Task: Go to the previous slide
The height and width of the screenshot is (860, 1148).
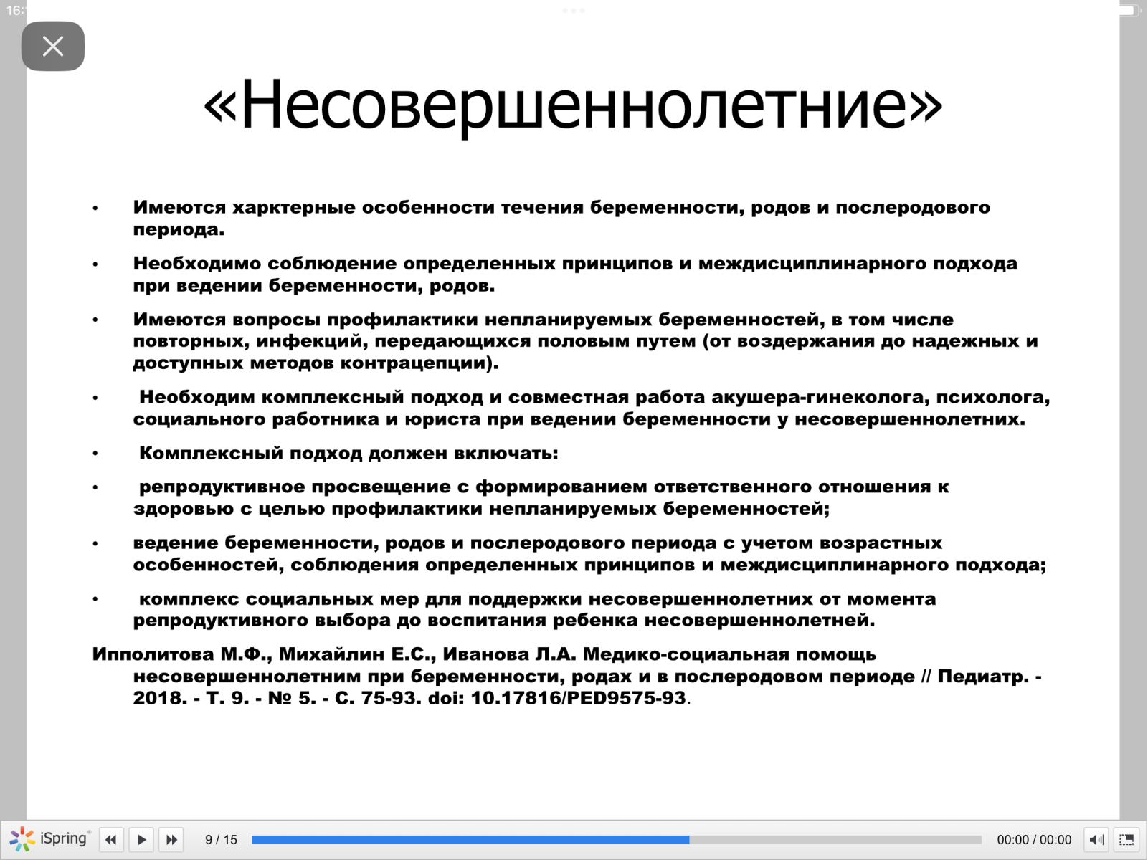Action: tap(111, 839)
